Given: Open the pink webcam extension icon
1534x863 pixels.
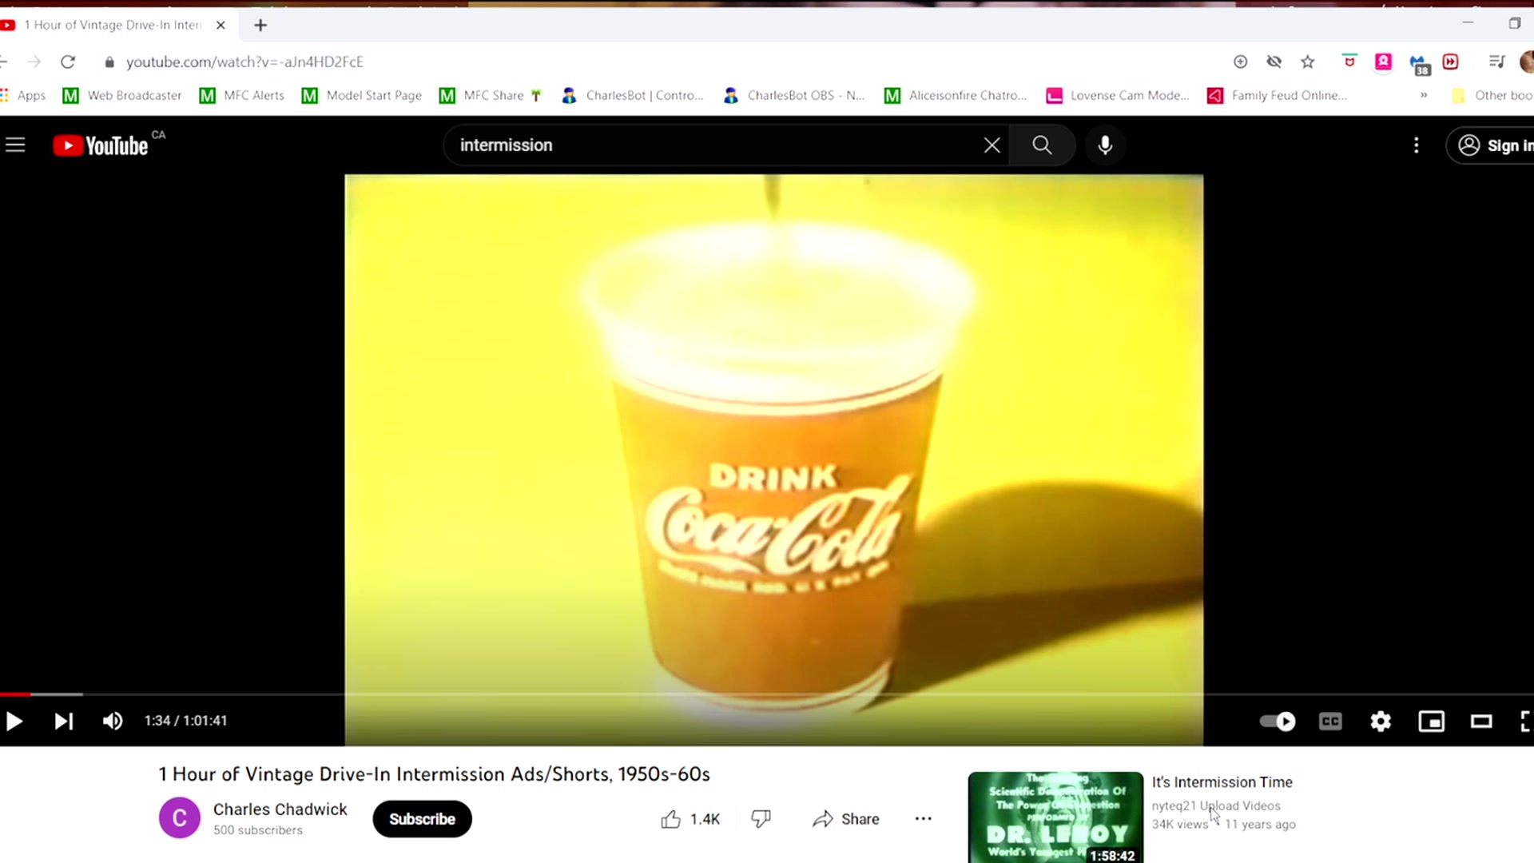Looking at the screenshot, I should click(1384, 62).
